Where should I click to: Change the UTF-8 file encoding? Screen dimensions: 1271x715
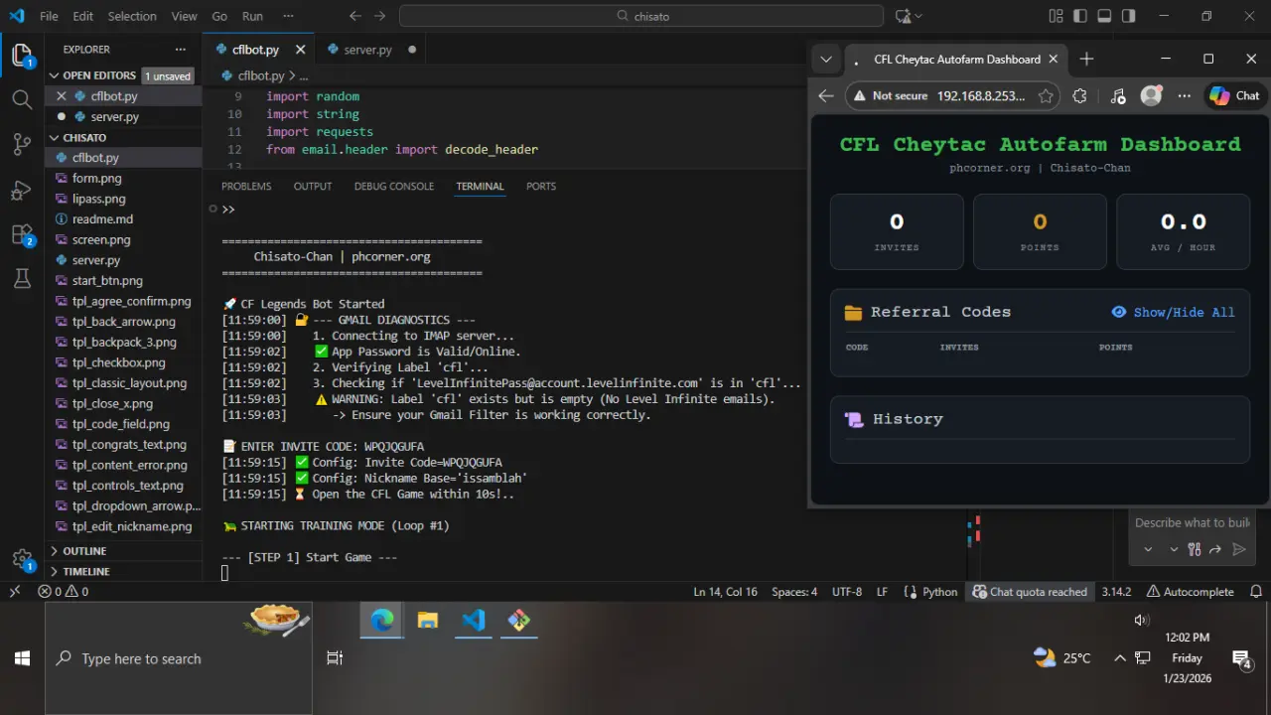(846, 592)
